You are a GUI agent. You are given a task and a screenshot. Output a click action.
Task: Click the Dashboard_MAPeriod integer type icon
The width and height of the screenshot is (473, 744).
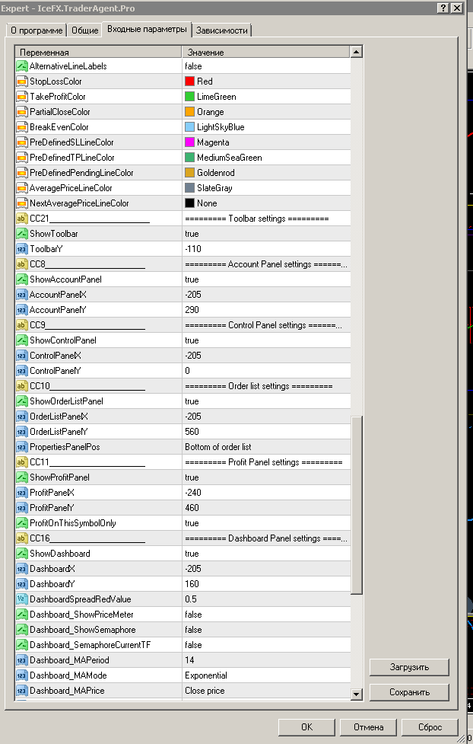point(22,660)
